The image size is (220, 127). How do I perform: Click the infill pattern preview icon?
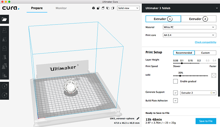(214, 75)
